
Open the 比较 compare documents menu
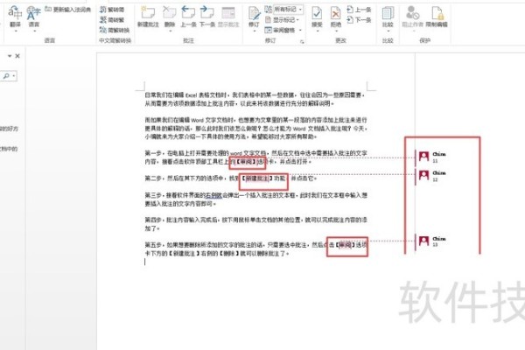(388, 18)
